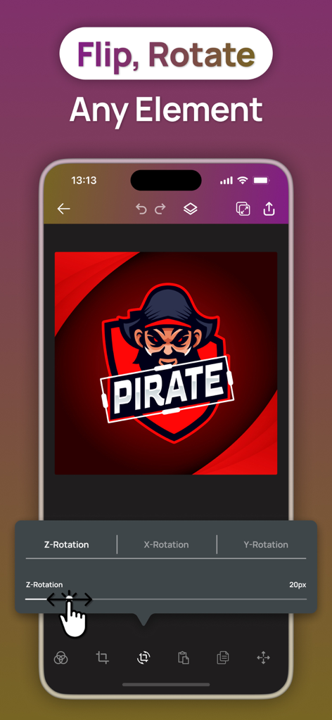Click the Z-Rotation slider track
This screenshot has width=332, height=720.
click(166, 599)
